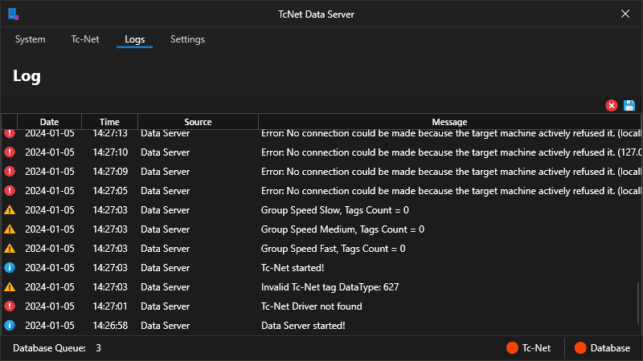
Task: Click the 14:27:01 time cell
Action: pos(110,306)
